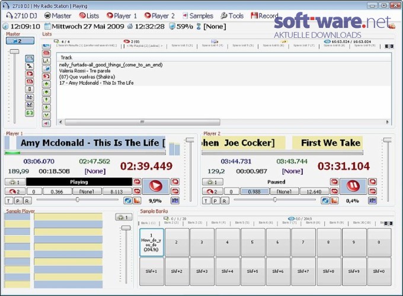Click the thin green up-arrow in Lists toolbar
The width and height of the screenshot is (403, 296).
(46, 100)
